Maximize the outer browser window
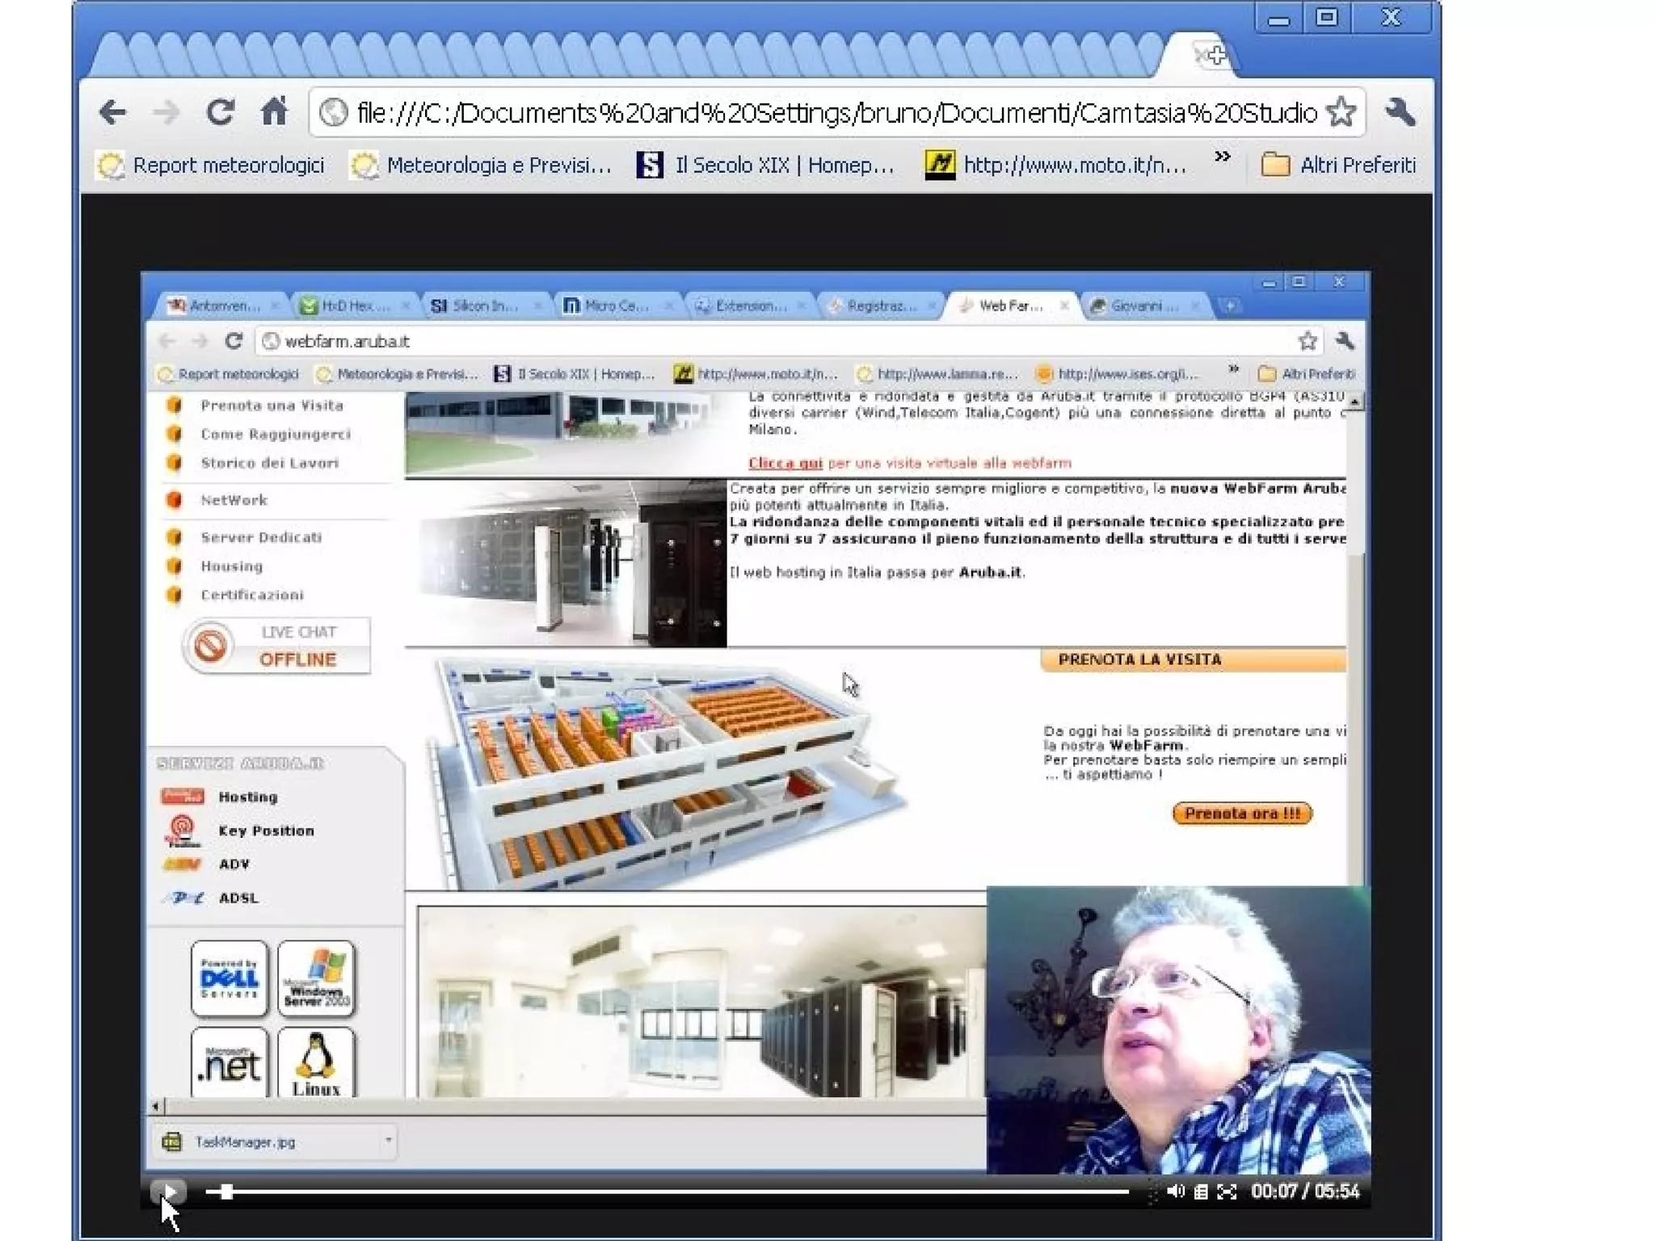The width and height of the screenshot is (1655, 1241). pos(1327,18)
